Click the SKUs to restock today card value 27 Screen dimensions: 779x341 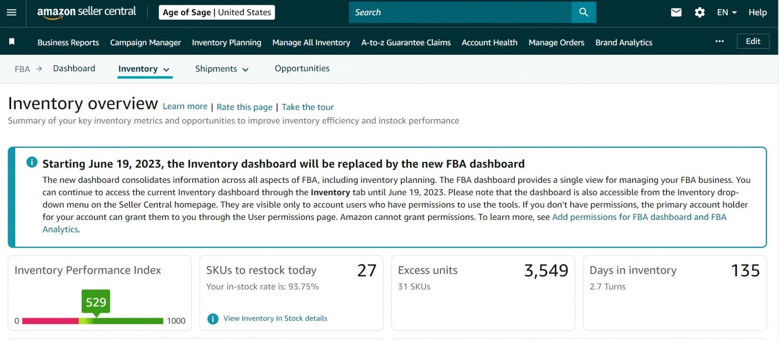[367, 271]
